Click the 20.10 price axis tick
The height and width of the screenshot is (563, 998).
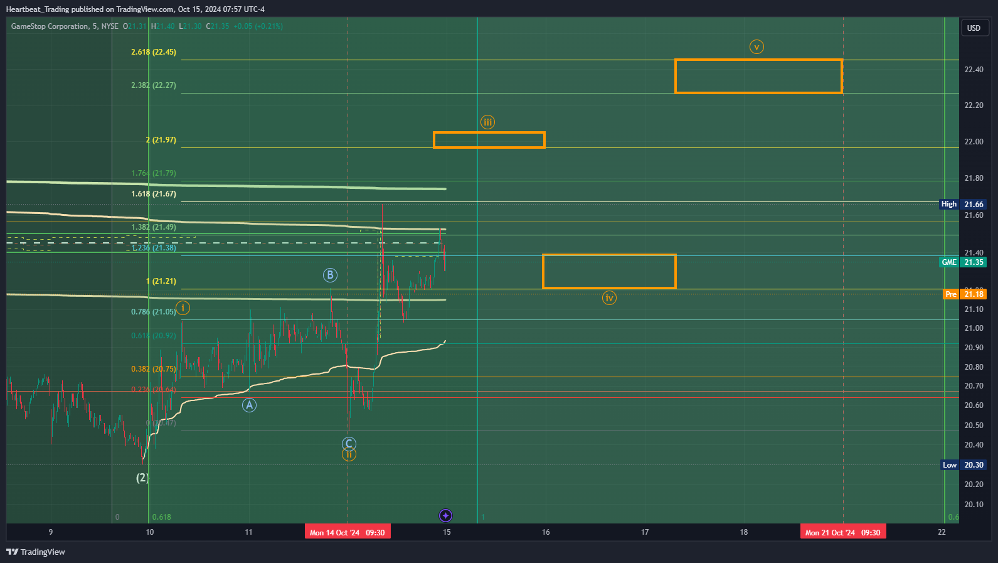974,505
